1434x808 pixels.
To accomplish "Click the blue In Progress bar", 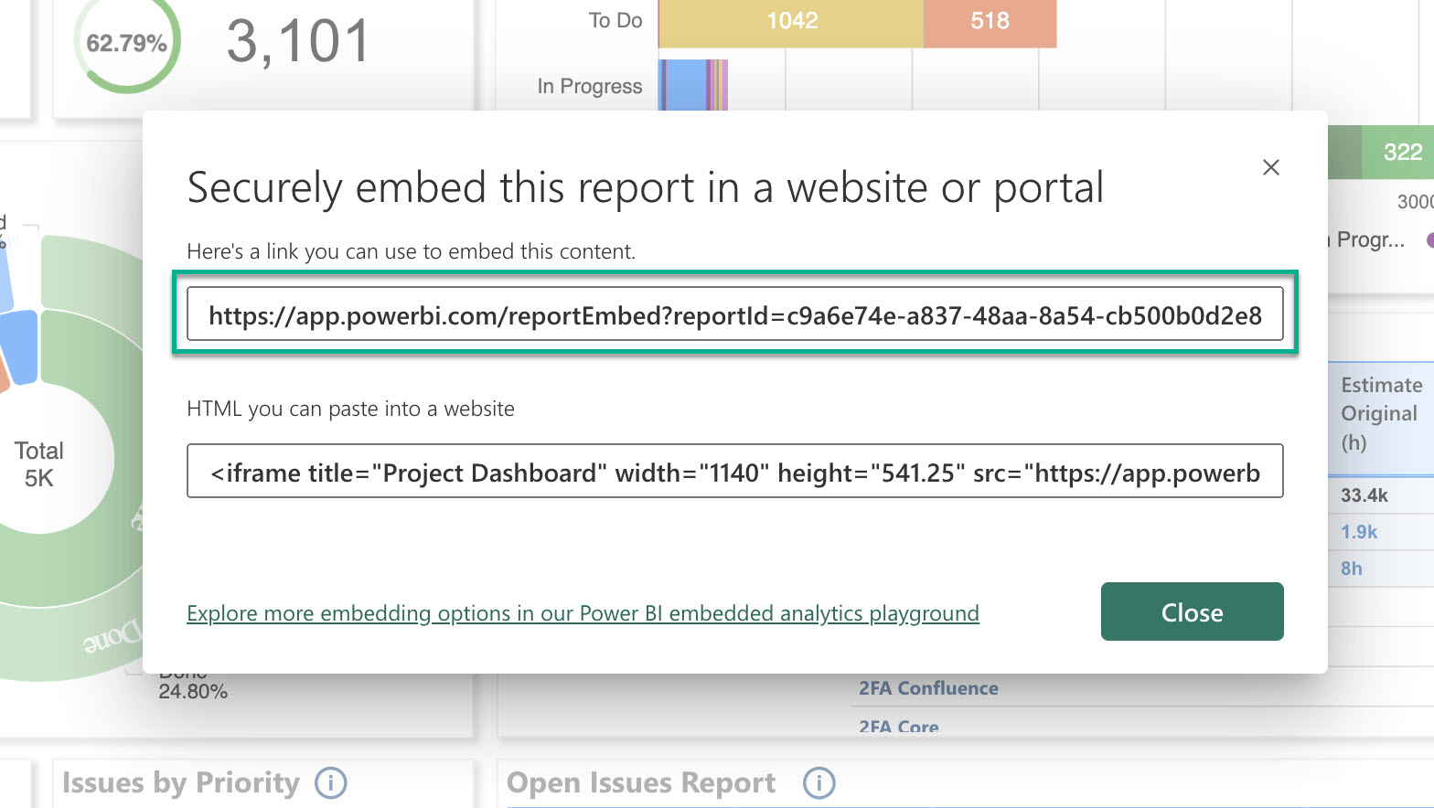I will coord(685,86).
